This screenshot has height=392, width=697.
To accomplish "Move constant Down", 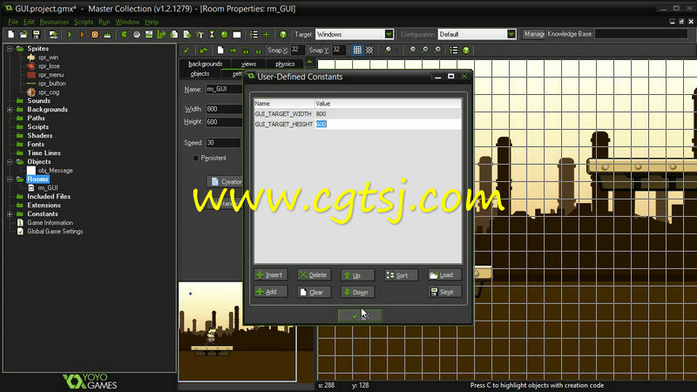I will [x=357, y=292].
